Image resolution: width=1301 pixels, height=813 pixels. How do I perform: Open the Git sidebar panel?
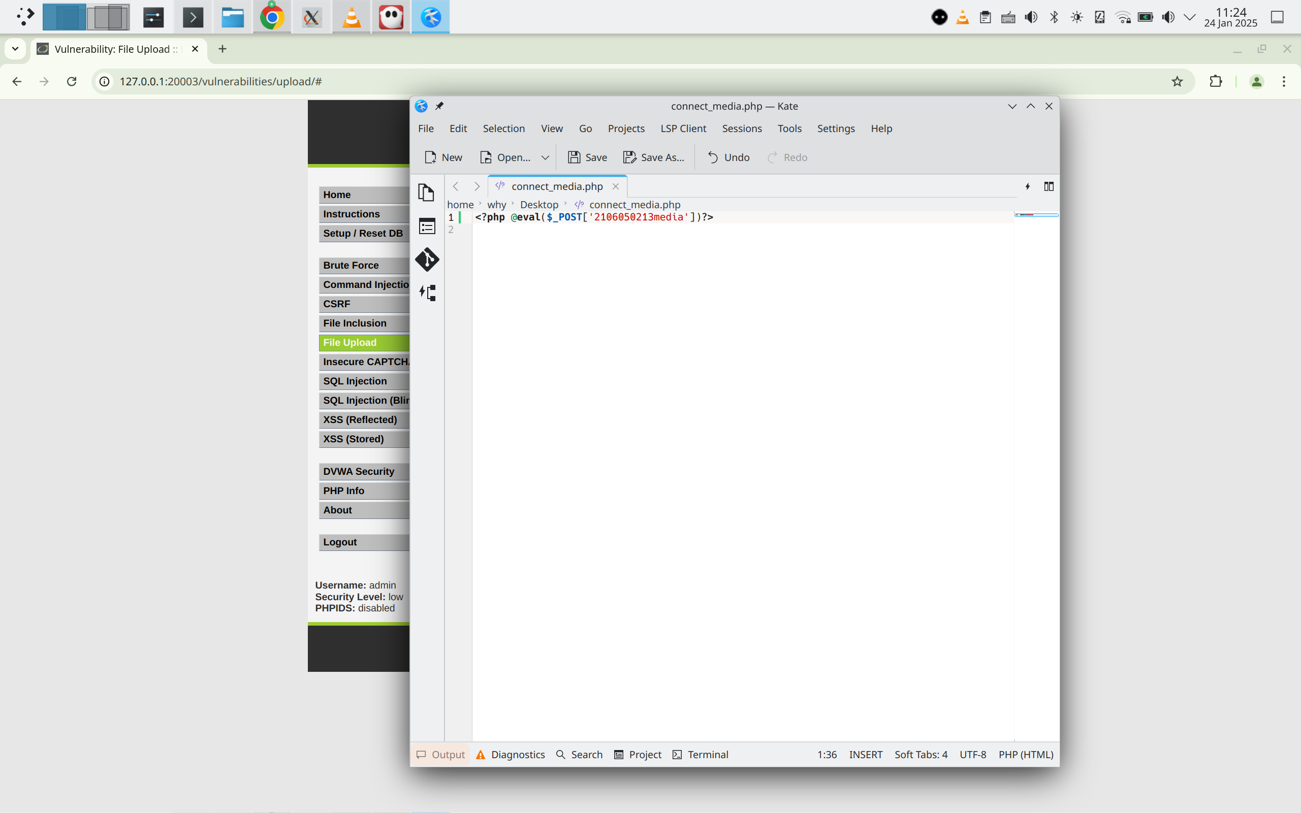coord(427,259)
